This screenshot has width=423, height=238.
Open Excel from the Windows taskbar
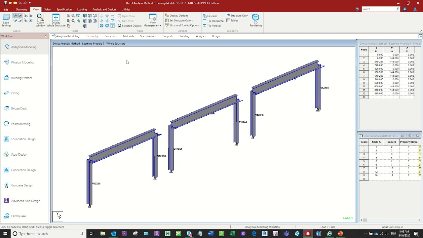[232, 234]
